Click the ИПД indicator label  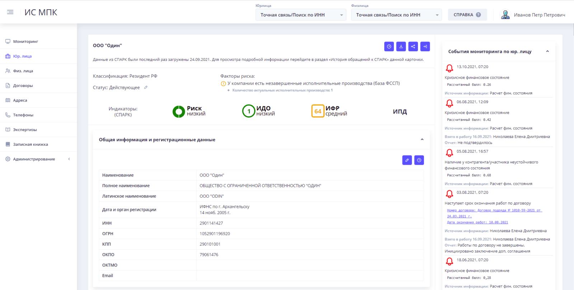coord(400,112)
